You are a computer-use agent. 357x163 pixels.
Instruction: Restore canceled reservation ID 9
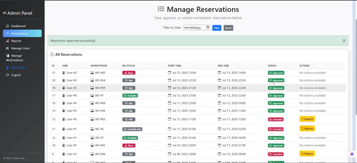307,153
